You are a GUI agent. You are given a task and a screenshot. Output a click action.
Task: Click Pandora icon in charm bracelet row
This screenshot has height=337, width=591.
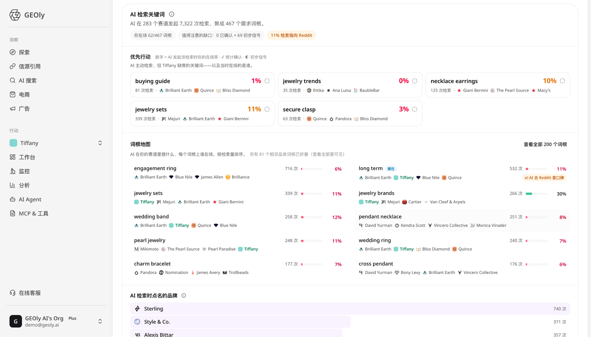[x=136, y=272]
